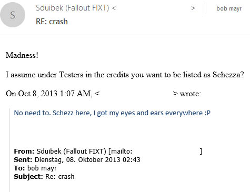
Task: Click the bold 'From:' label in quoted header
Action: point(24,151)
